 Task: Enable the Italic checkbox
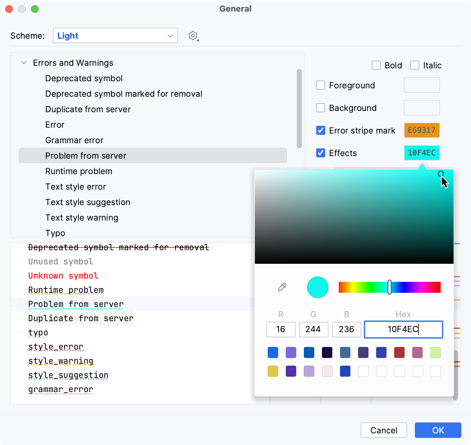pos(415,65)
